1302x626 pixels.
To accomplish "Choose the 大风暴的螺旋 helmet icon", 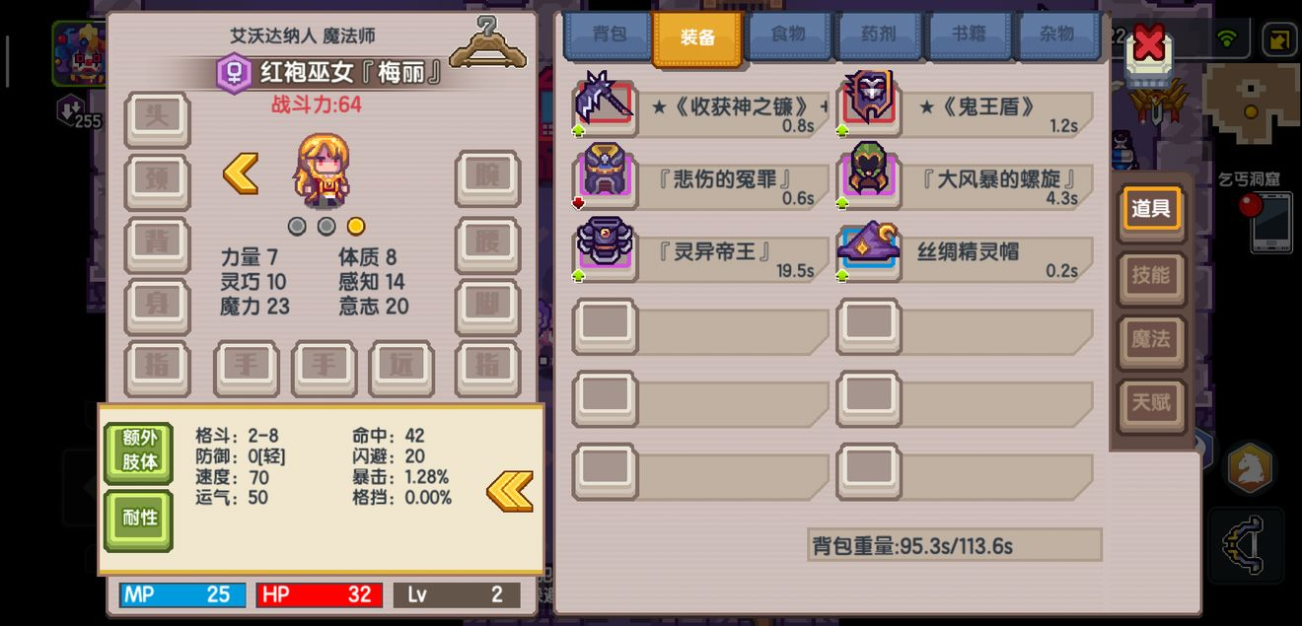I will 868,174.
